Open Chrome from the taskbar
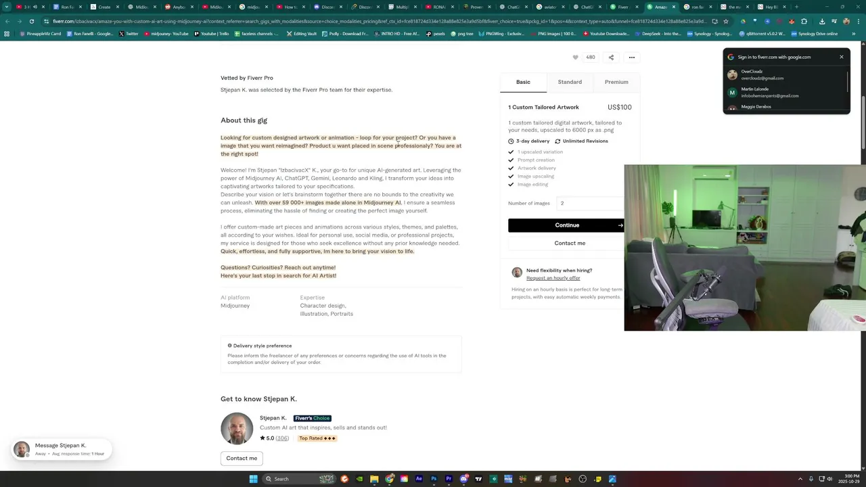The height and width of the screenshot is (487, 866). tap(389, 479)
